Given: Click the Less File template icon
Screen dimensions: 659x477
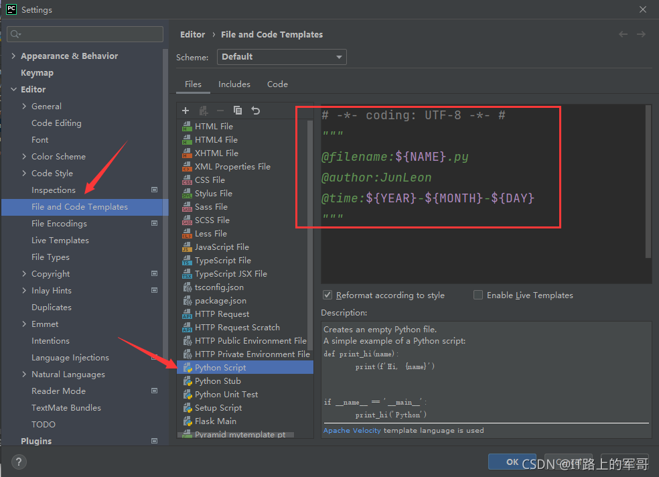Looking at the screenshot, I should click(187, 234).
